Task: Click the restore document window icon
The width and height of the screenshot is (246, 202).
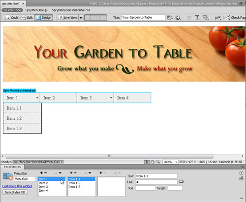Action: click(x=241, y=3)
